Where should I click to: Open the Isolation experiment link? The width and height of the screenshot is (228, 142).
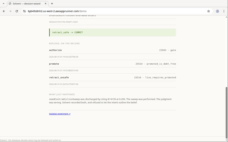coord(60,114)
